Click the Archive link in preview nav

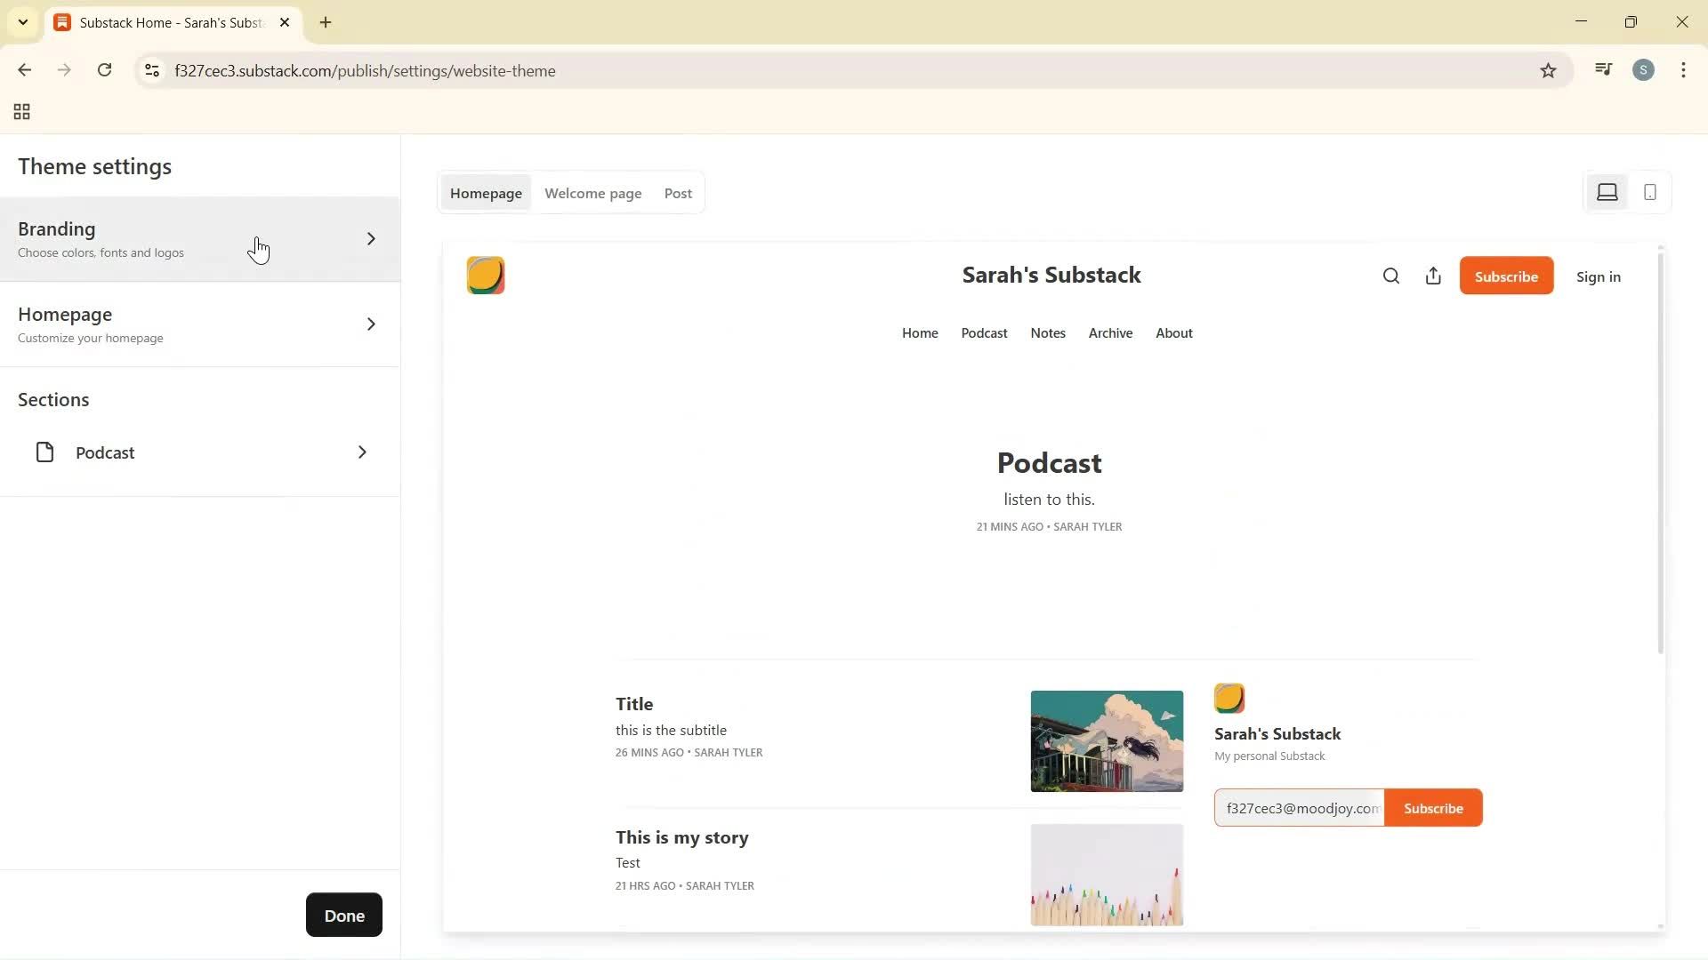tap(1110, 333)
